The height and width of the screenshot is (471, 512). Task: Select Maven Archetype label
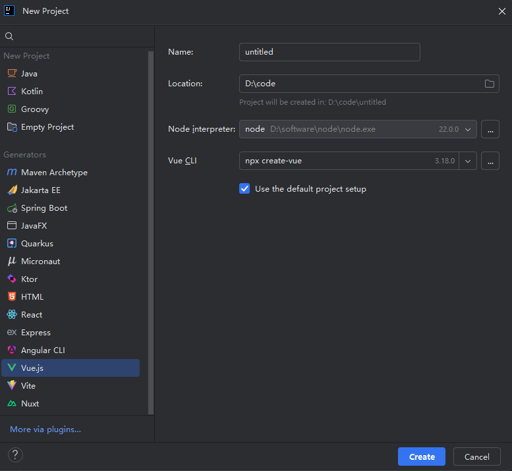click(54, 173)
